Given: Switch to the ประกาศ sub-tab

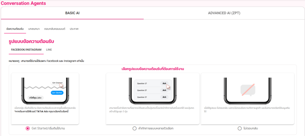Looking at the screenshot, I should [x=74, y=29].
